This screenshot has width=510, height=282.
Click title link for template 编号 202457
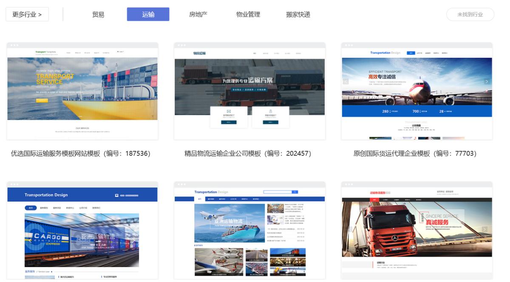pos(248,153)
